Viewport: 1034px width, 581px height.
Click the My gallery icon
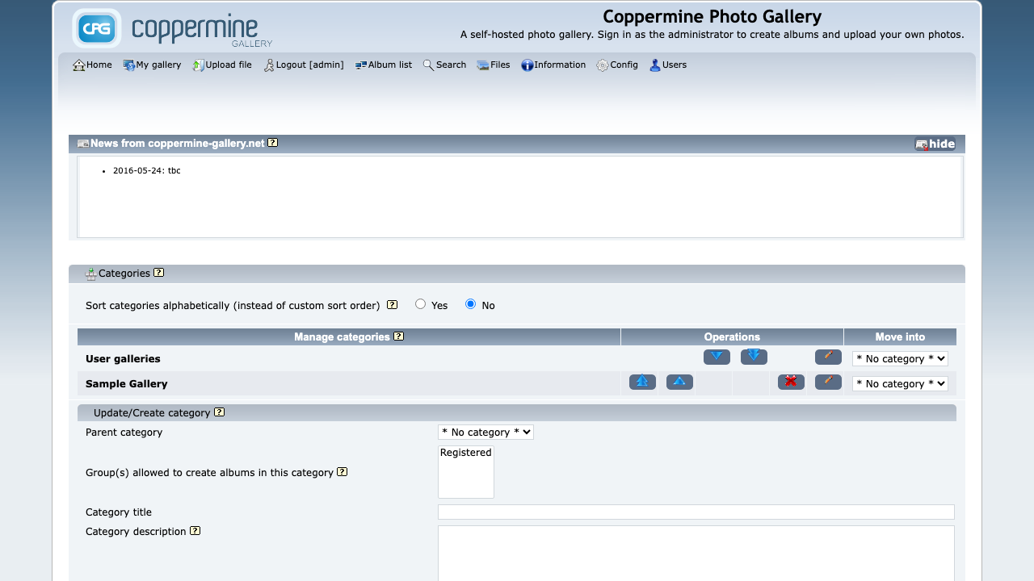click(129, 65)
